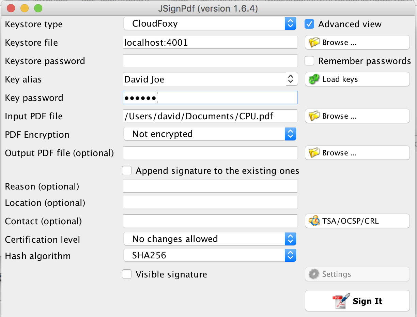417x317 pixels.
Task: Uncheck the Advanced view checkbox
Action: [x=309, y=24]
